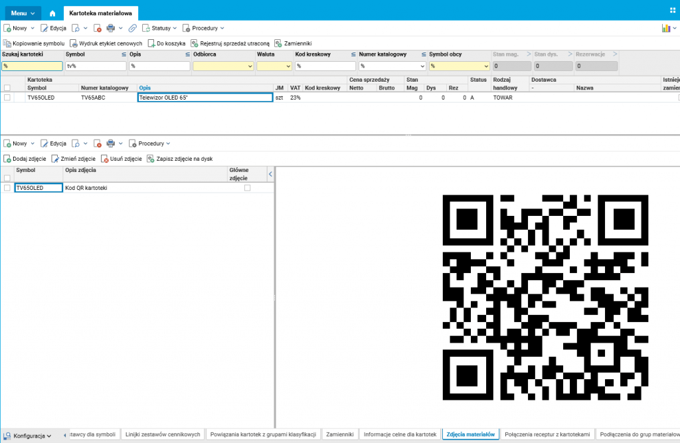The width and height of the screenshot is (680, 443).
Task: Collapse photo list with the chevron arrow
Action: click(x=270, y=174)
